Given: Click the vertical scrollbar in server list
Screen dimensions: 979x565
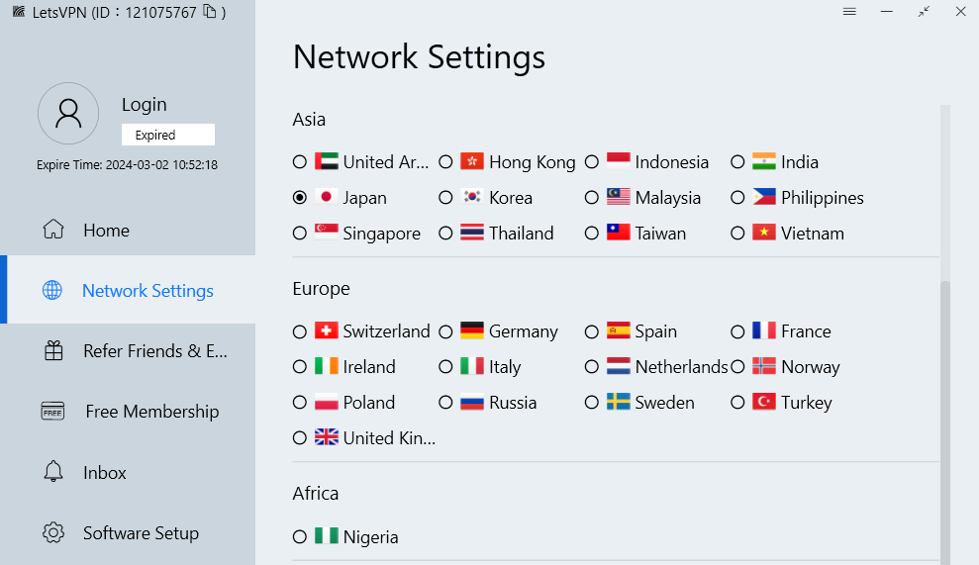Looking at the screenshot, I should coord(944,416).
